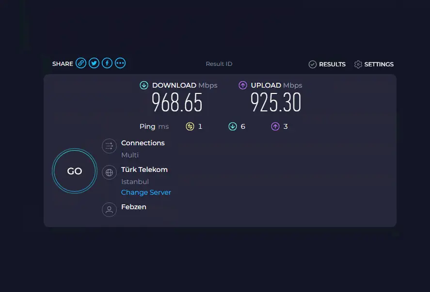Click the Result ID field
Screen dimensions: 430x292
219,63
